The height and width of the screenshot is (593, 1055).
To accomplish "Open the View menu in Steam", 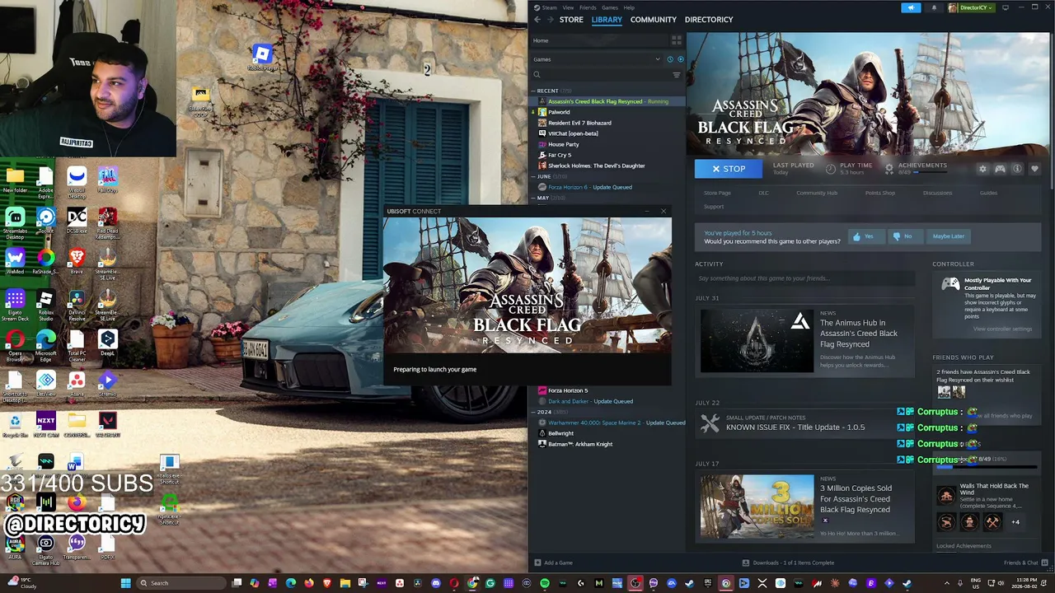I will click(568, 7).
